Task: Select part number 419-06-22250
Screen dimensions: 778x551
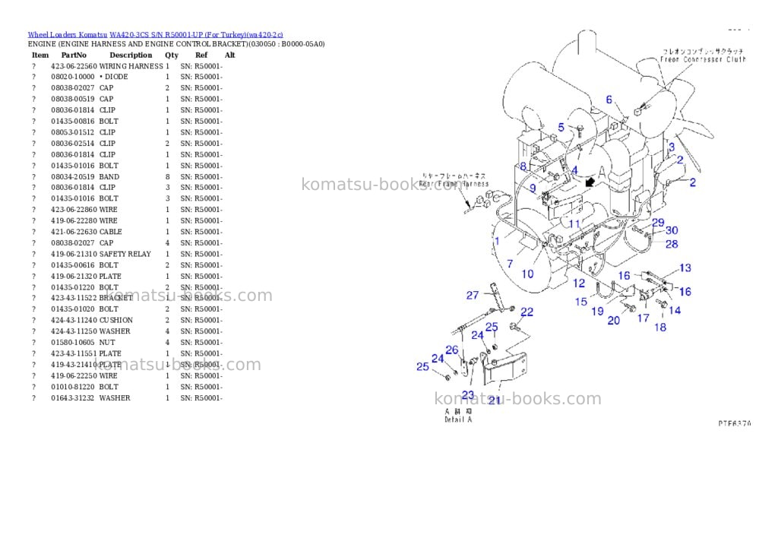Action: [74, 375]
